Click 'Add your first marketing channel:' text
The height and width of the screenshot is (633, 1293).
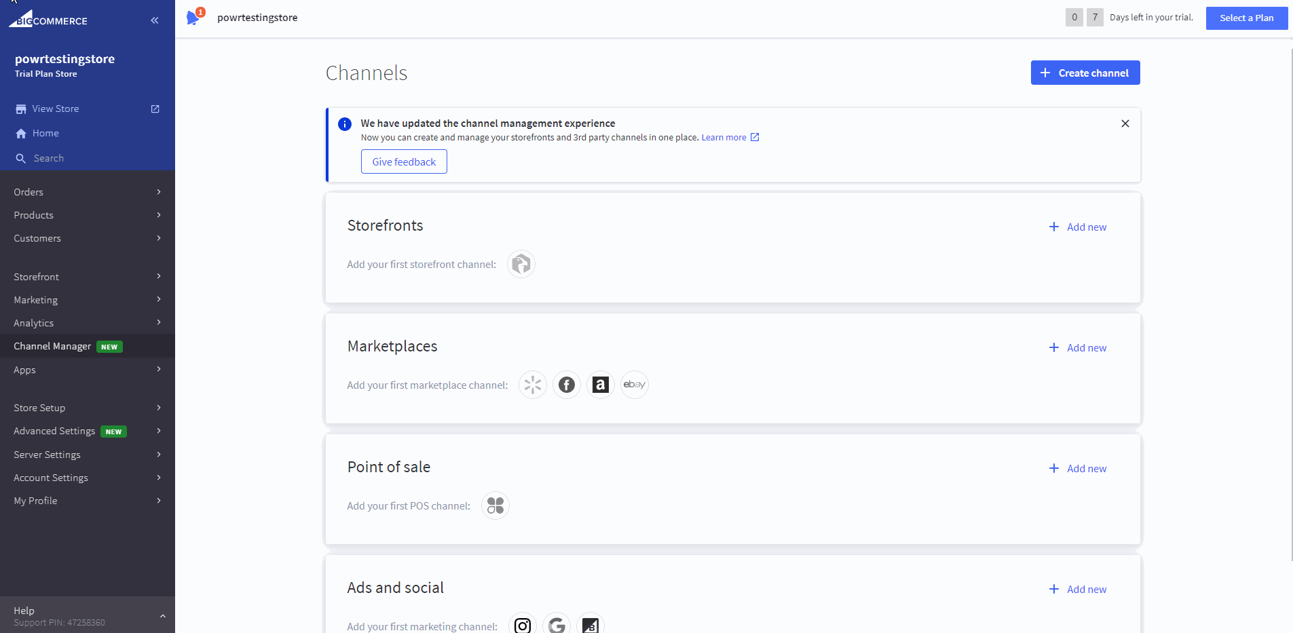422,627
